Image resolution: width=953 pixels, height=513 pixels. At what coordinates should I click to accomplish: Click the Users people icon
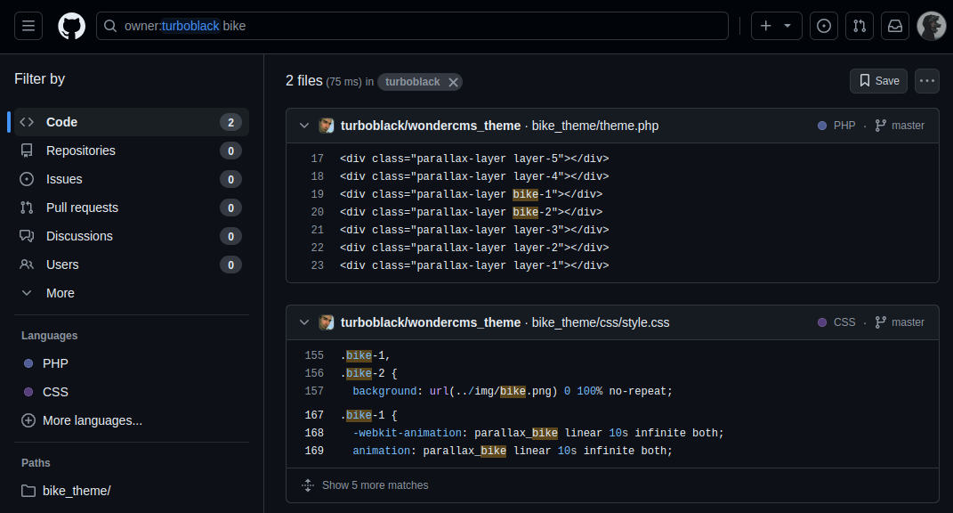pyautogui.click(x=27, y=265)
